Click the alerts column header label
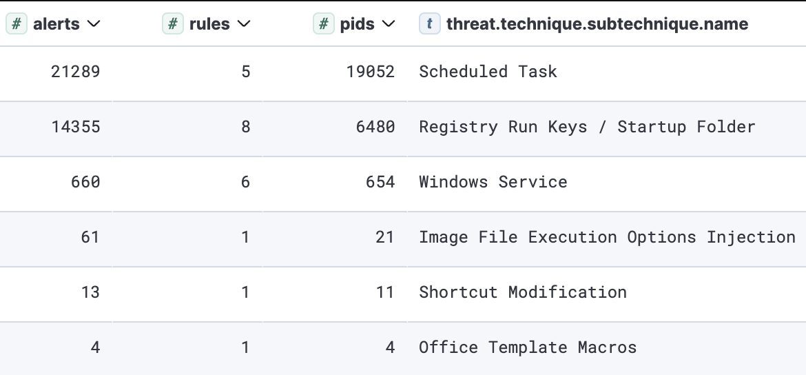806x375 pixels. (x=56, y=24)
